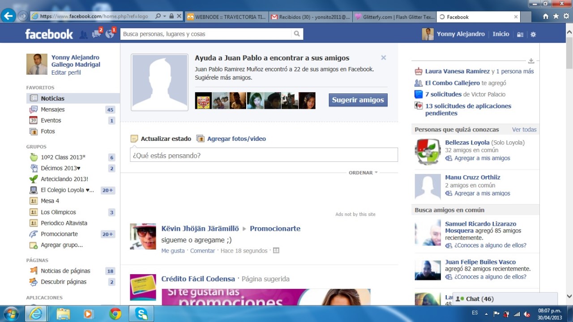Open privacy shortcuts lock icon
This screenshot has height=322, width=573.
(x=520, y=34)
